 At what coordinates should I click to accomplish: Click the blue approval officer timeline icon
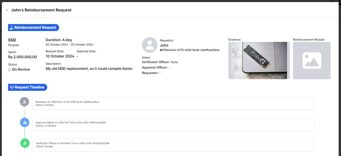[x=25, y=122]
